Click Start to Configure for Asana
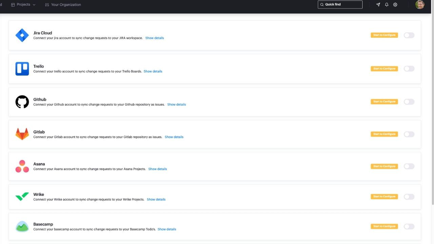This screenshot has width=434, height=244. point(384,166)
